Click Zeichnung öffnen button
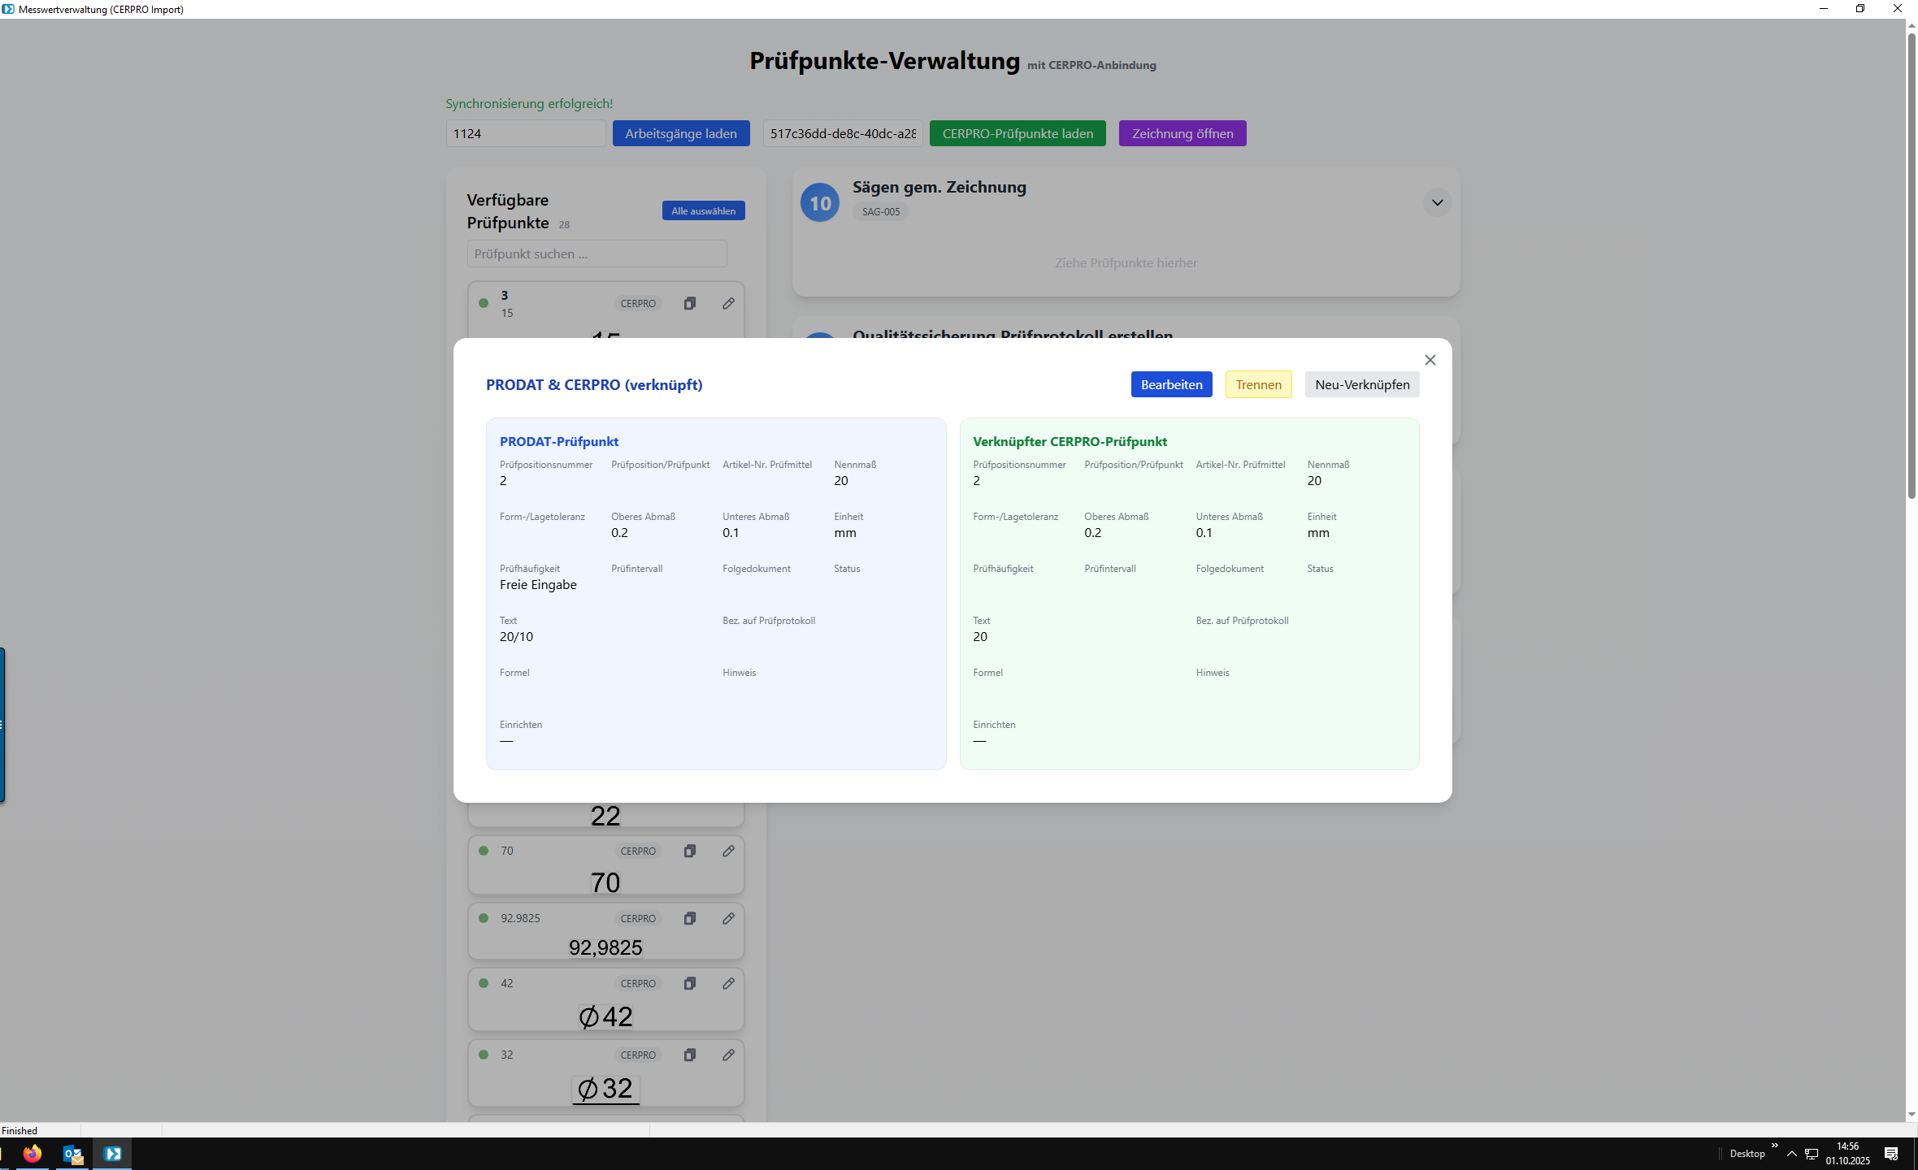Image resolution: width=1918 pixels, height=1170 pixels. coord(1182,133)
